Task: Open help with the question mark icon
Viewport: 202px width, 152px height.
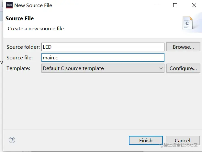Action: (12, 140)
